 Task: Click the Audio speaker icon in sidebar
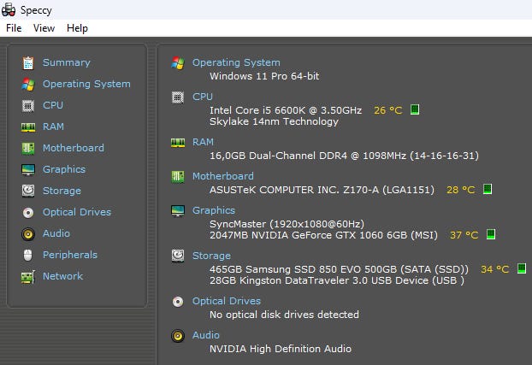point(28,234)
